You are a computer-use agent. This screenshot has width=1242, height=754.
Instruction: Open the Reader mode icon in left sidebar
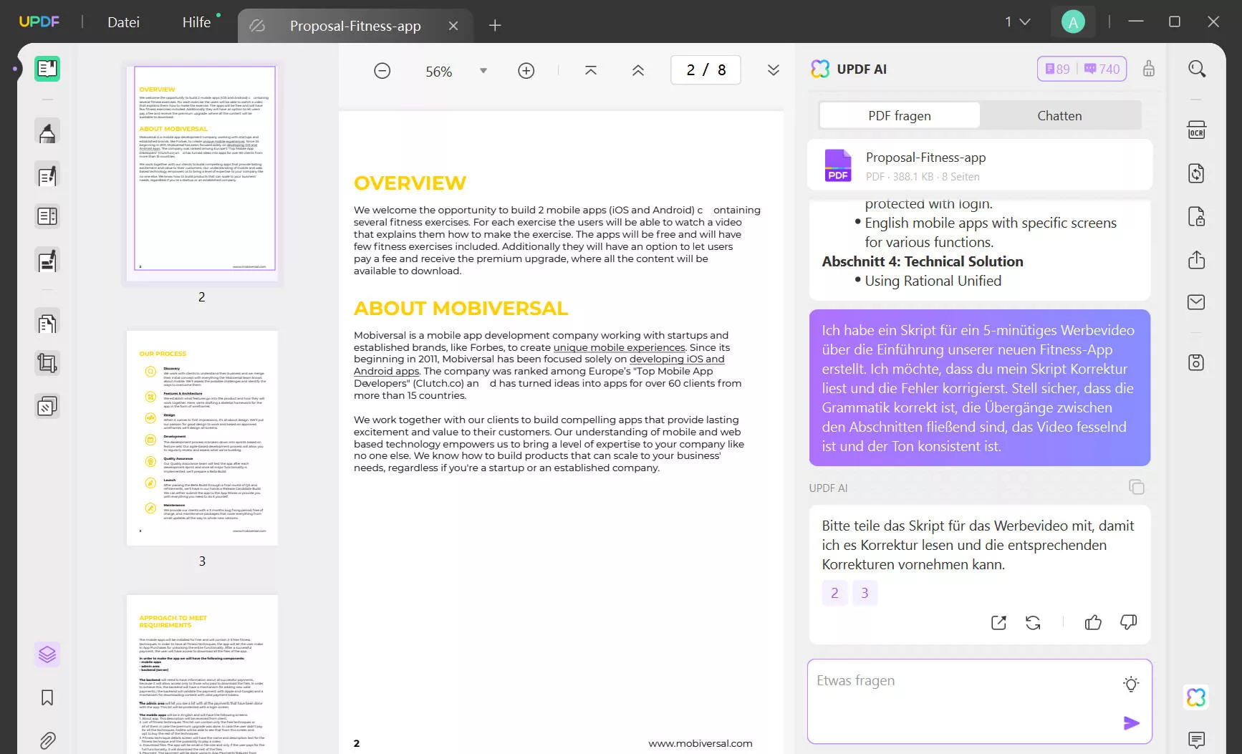[47, 69]
